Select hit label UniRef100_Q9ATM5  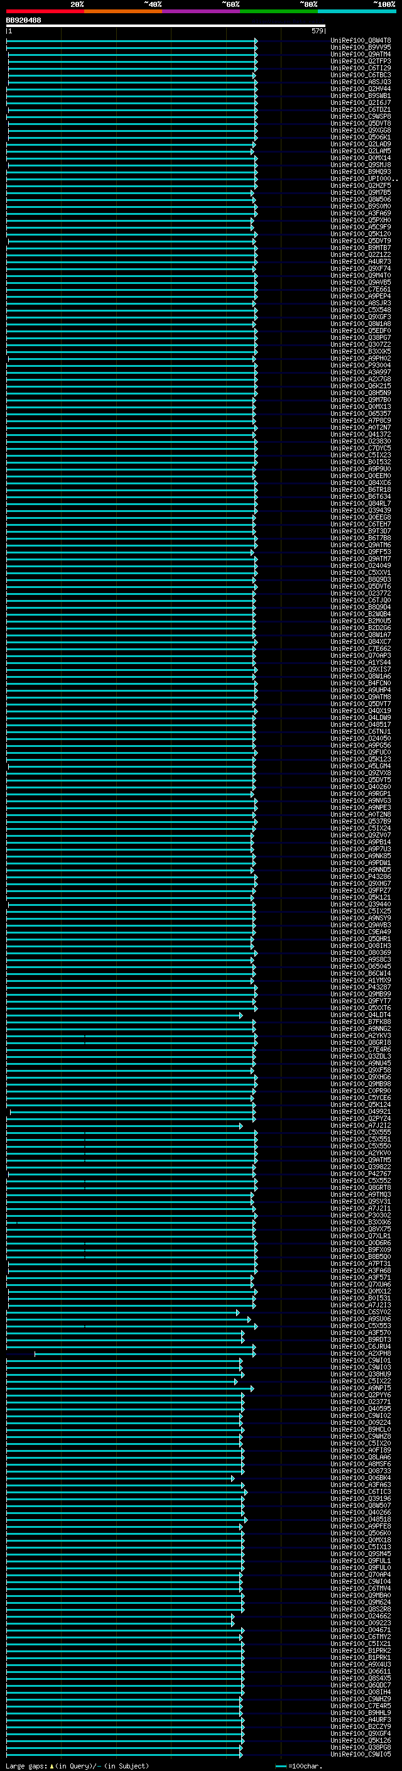[x=361, y=1160]
